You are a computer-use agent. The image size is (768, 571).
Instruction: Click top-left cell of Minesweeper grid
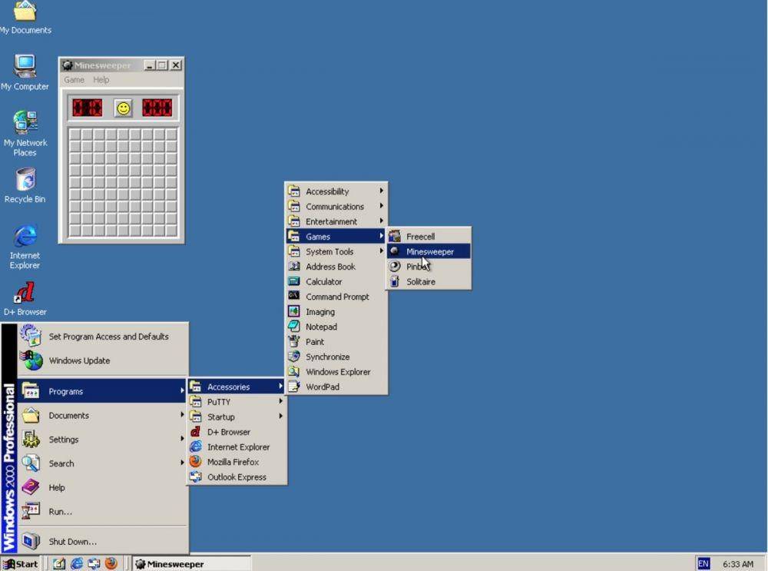click(75, 134)
